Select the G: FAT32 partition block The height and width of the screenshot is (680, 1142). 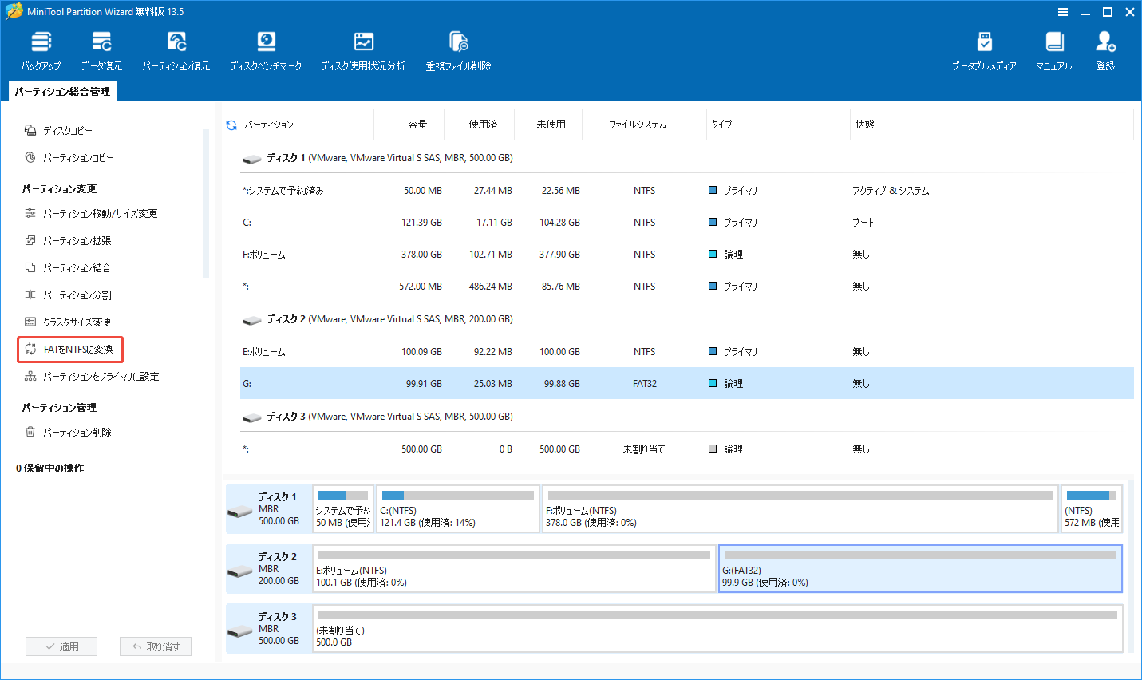918,568
